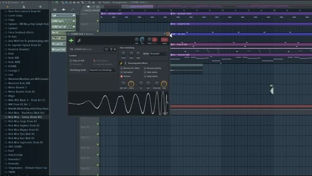
Task: Select the Draw pencil tool in playlist toolbar
Action: point(63,2)
